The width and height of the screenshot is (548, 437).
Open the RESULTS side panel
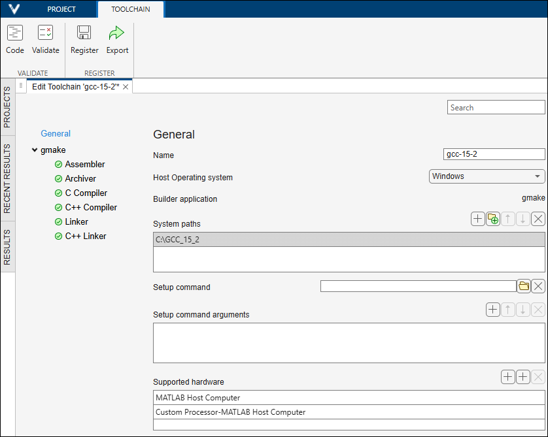coord(7,247)
